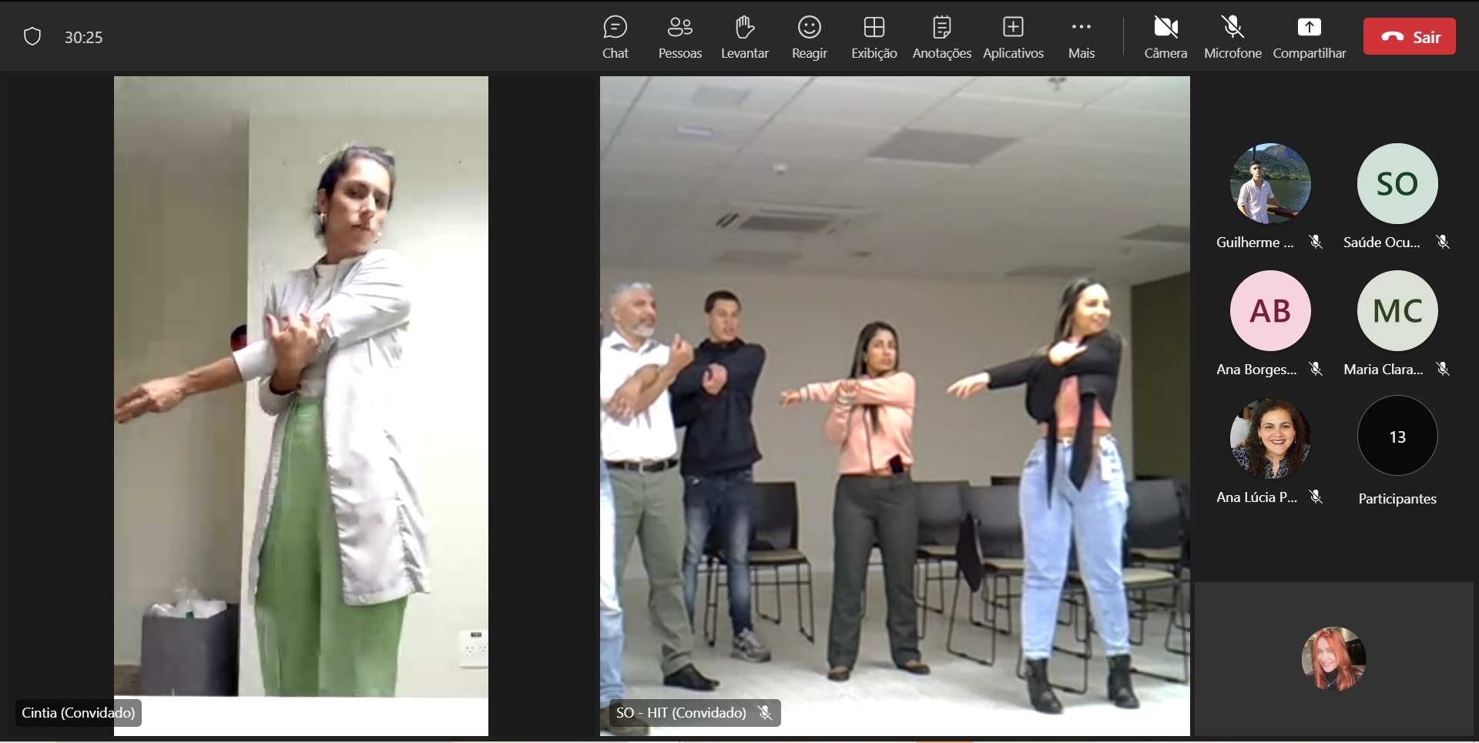This screenshot has width=1479, height=743.
Task: Click the shield security icon
Action: pos(32,37)
